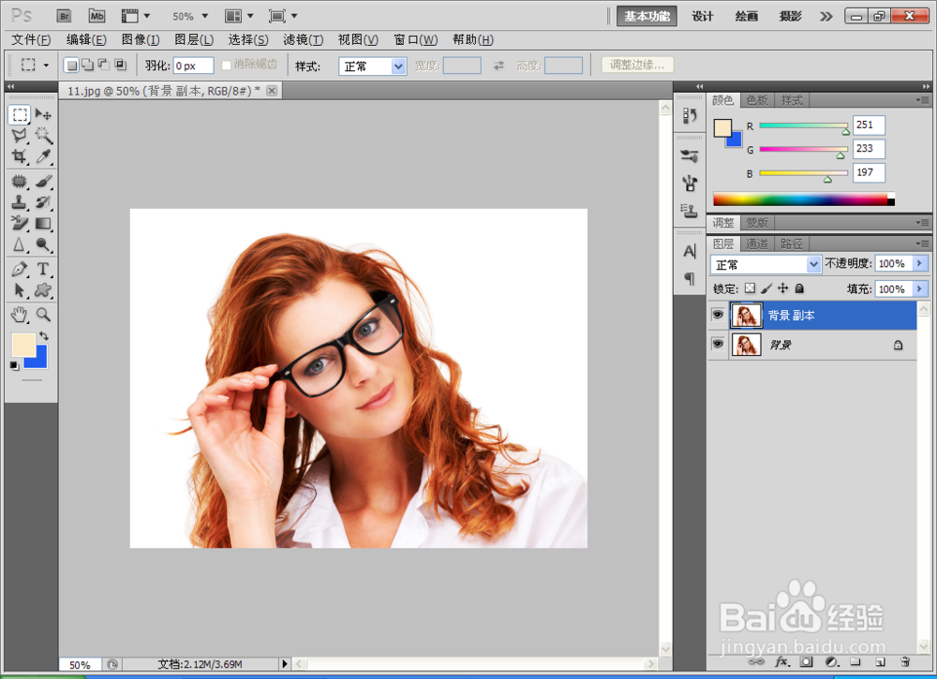Choose New selection mode
Image resolution: width=937 pixels, height=679 pixels.
click(x=72, y=66)
